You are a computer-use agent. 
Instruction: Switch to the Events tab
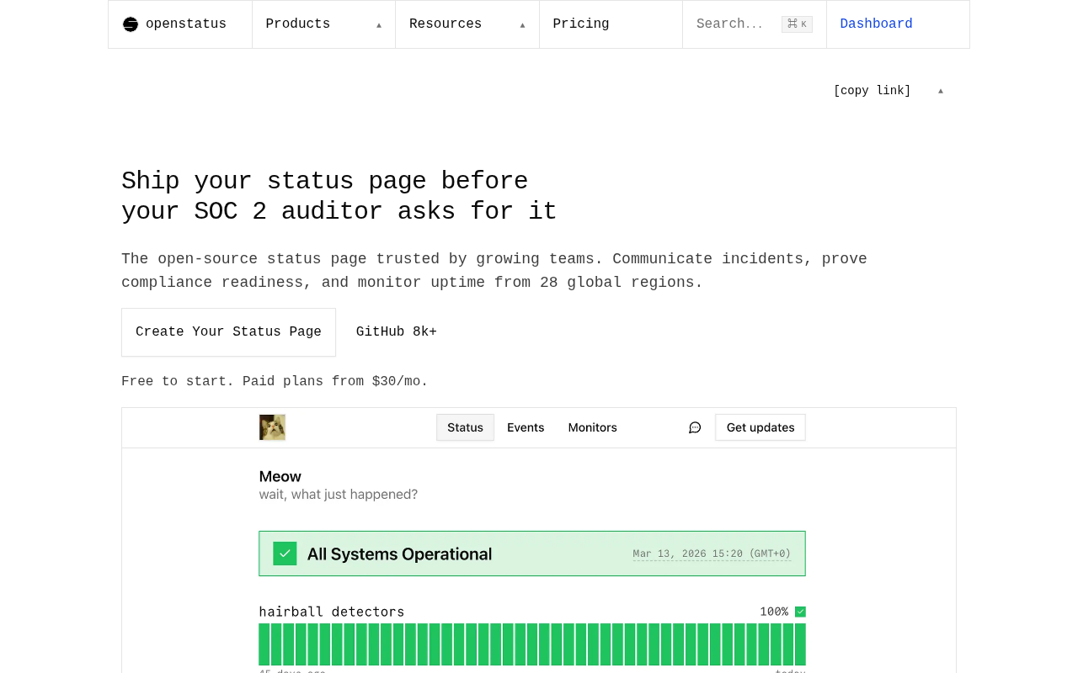tap(526, 427)
